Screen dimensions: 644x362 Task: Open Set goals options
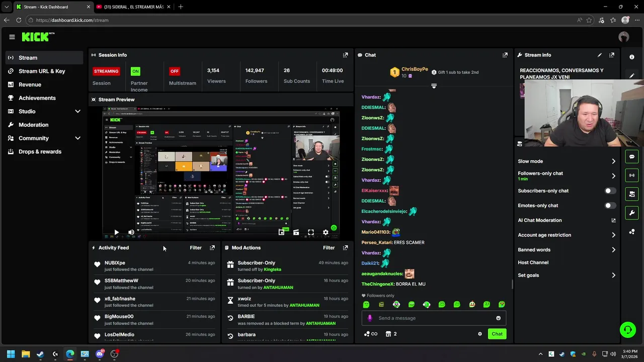567,275
